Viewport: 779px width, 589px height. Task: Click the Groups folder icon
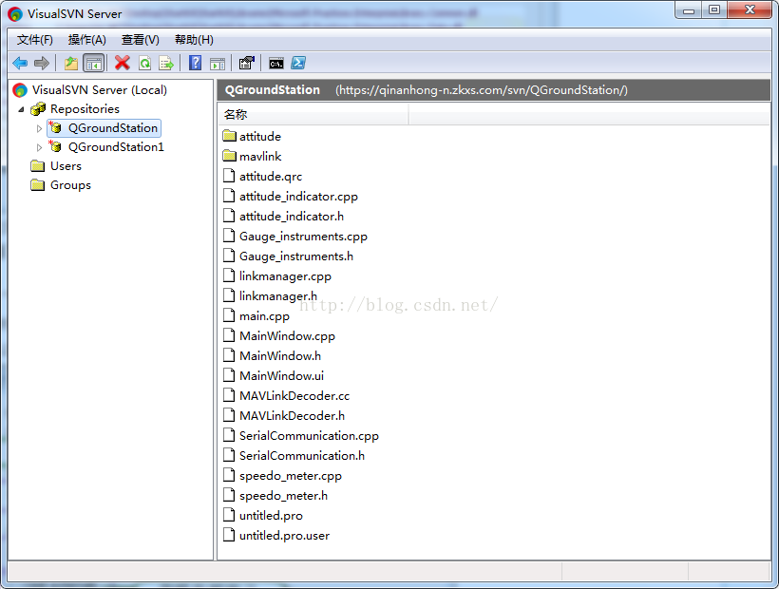pyautogui.click(x=38, y=184)
